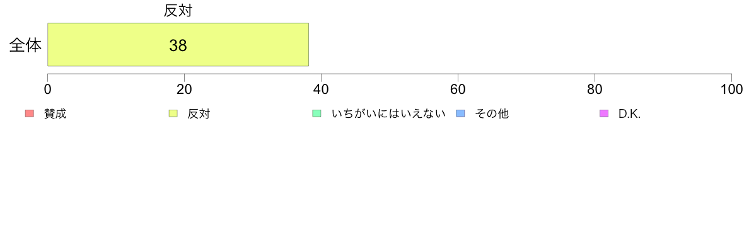Select the その他 legend text

pos(492,114)
